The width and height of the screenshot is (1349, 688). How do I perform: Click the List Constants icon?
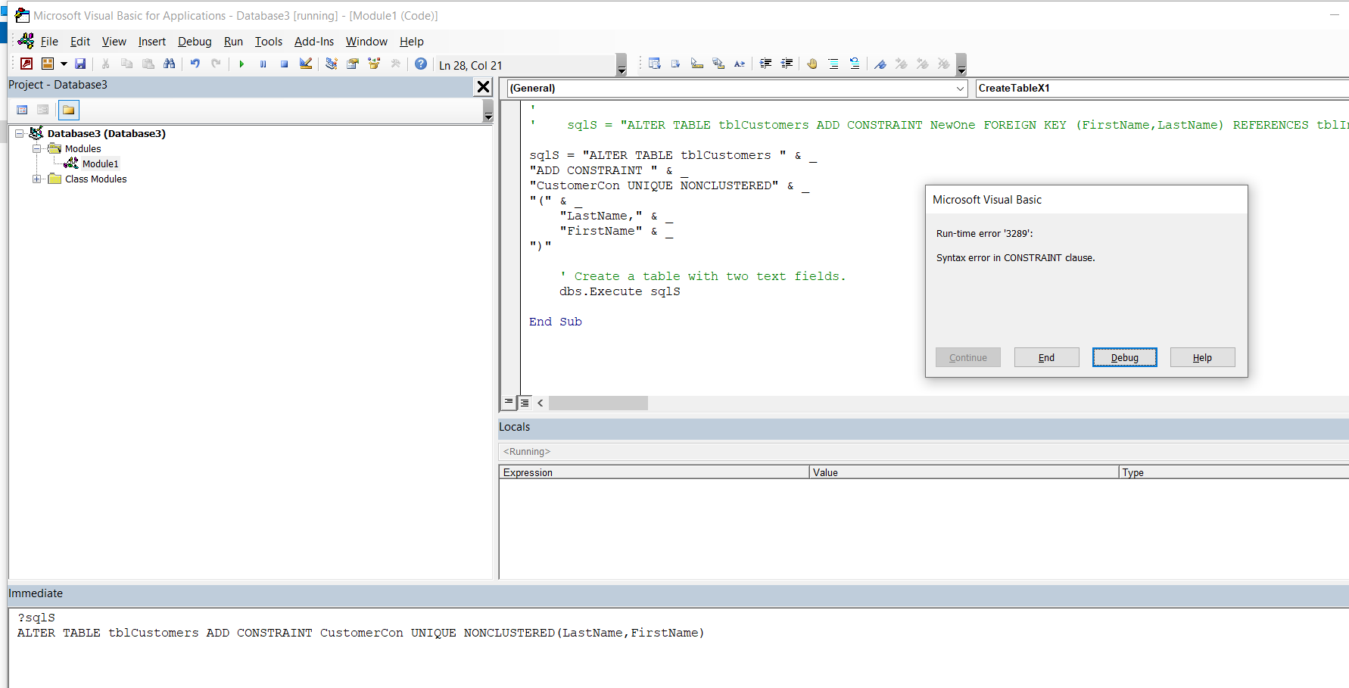pos(676,64)
